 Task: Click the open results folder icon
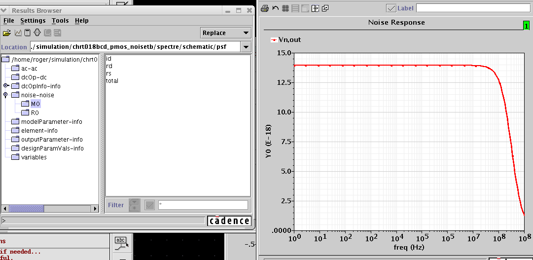click(6, 33)
